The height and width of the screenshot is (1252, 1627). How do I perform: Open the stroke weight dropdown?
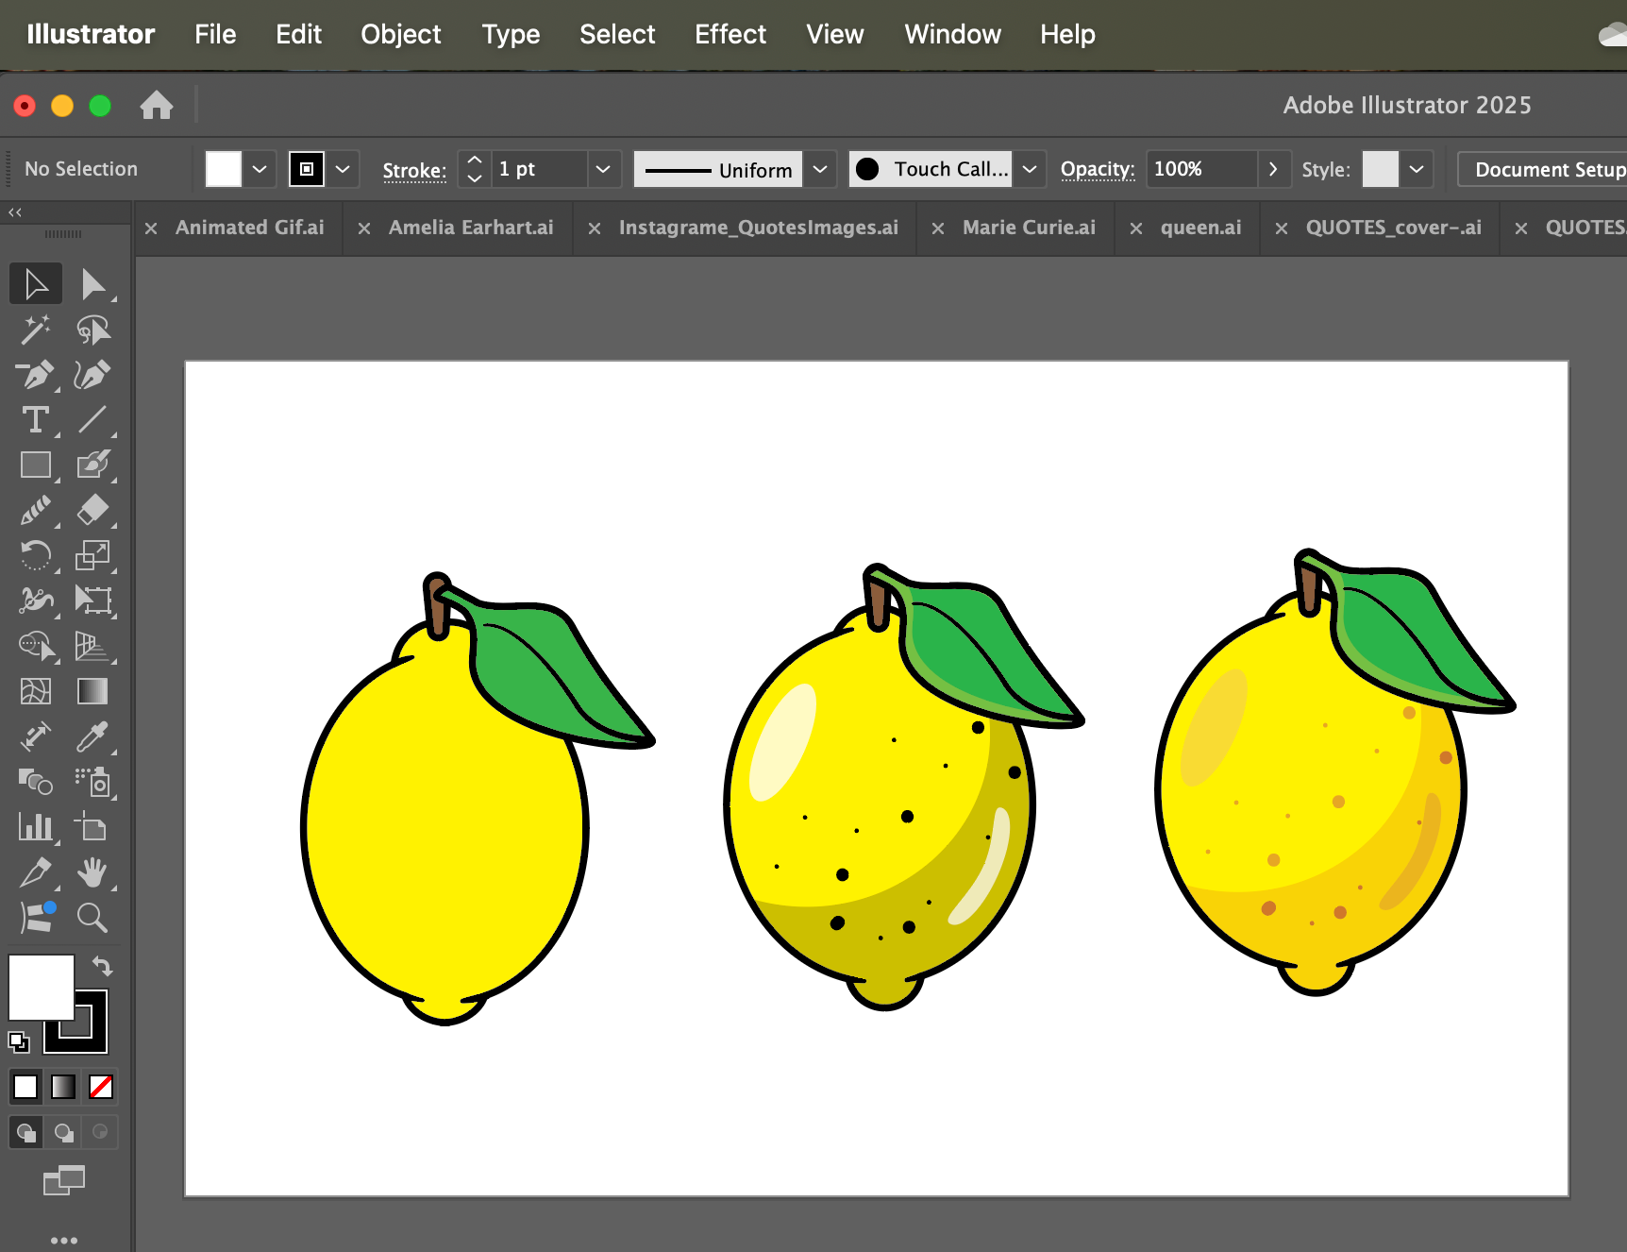[x=603, y=169]
